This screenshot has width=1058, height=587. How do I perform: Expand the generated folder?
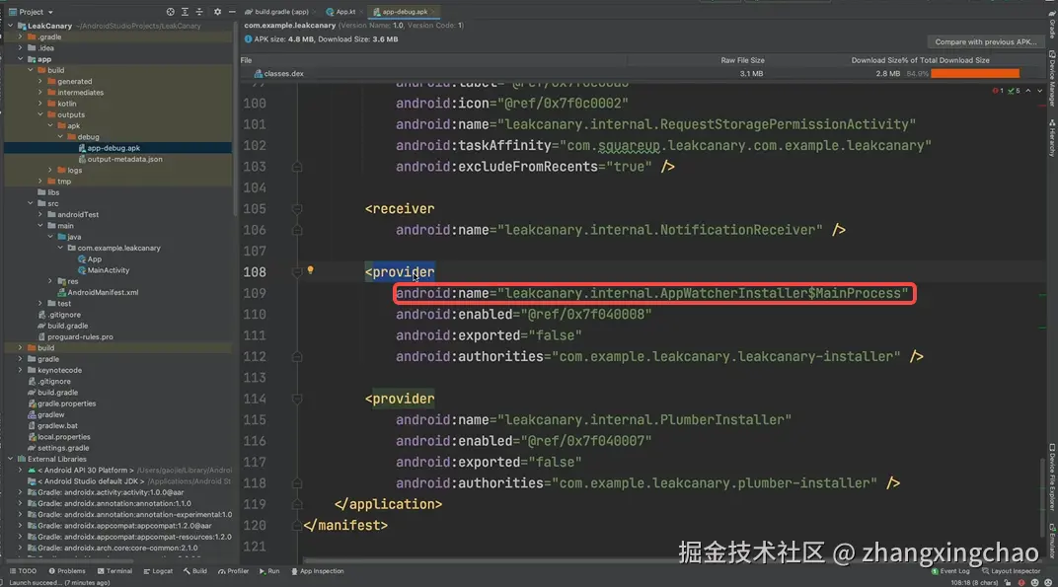pyautogui.click(x=40, y=81)
